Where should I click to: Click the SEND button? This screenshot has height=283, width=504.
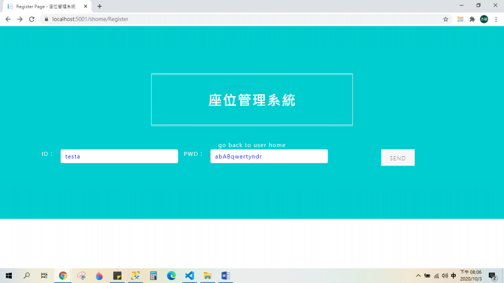tap(398, 158)
